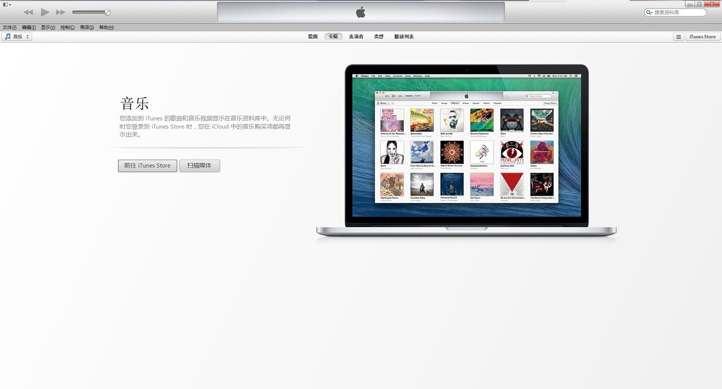Click the Play icon to start playback
The height and width of the screenshot is (389, 722).
(44, 11)
